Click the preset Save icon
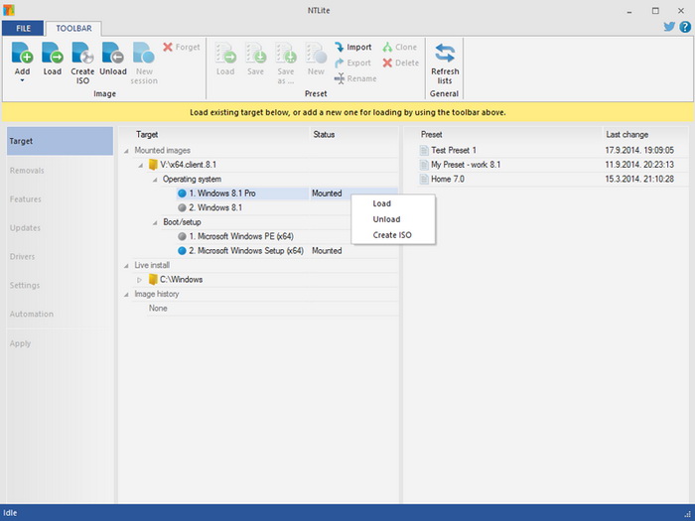695x521 pixels. (255, 54)
